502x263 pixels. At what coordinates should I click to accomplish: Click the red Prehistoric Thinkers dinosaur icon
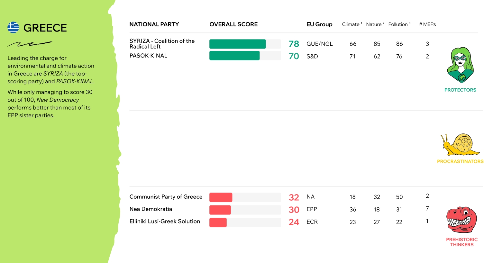pos(461,220)
